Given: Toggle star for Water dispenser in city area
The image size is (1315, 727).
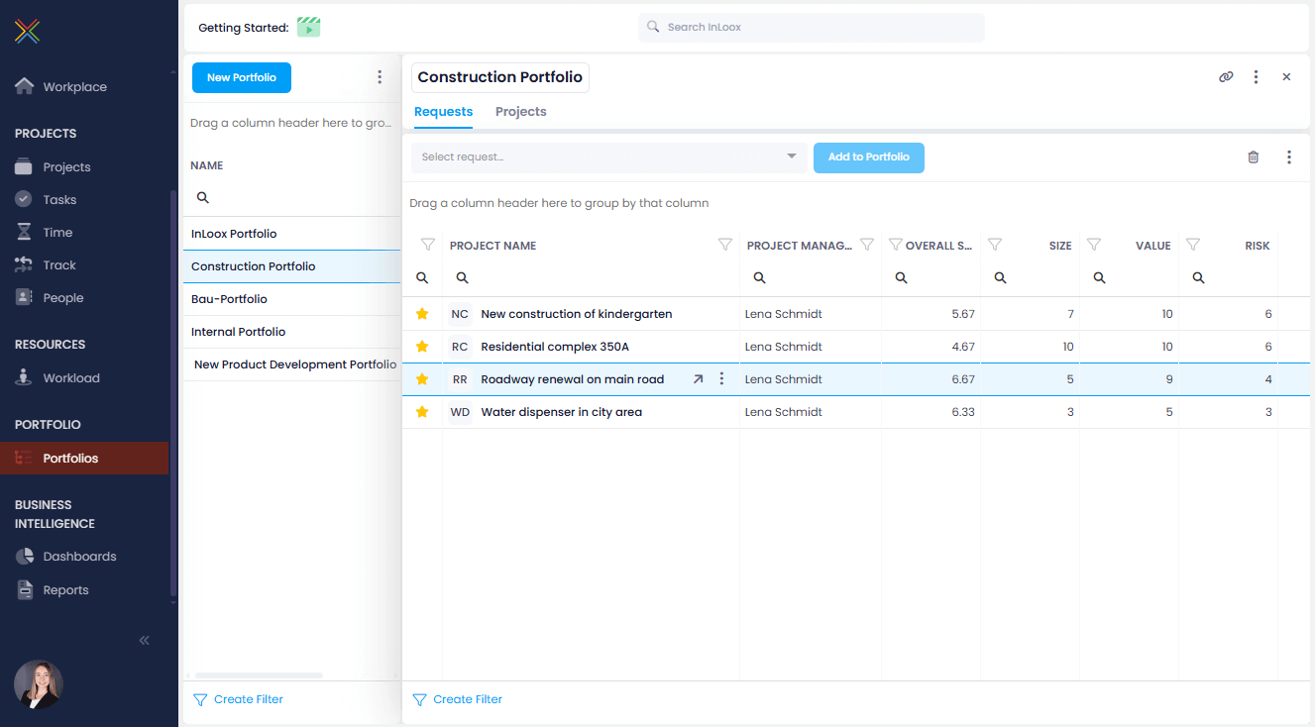Looking at the screenshot, I should click(x=422, y=412).
